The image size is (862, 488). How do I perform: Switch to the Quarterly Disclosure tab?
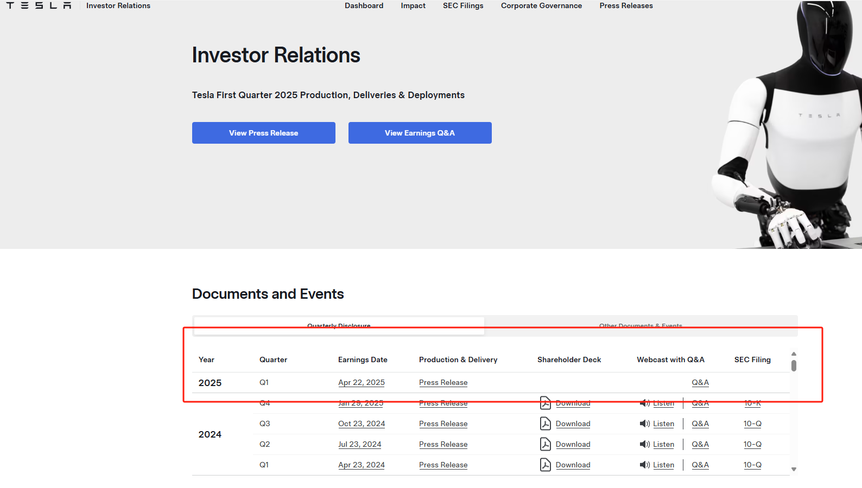coord(339,326)
